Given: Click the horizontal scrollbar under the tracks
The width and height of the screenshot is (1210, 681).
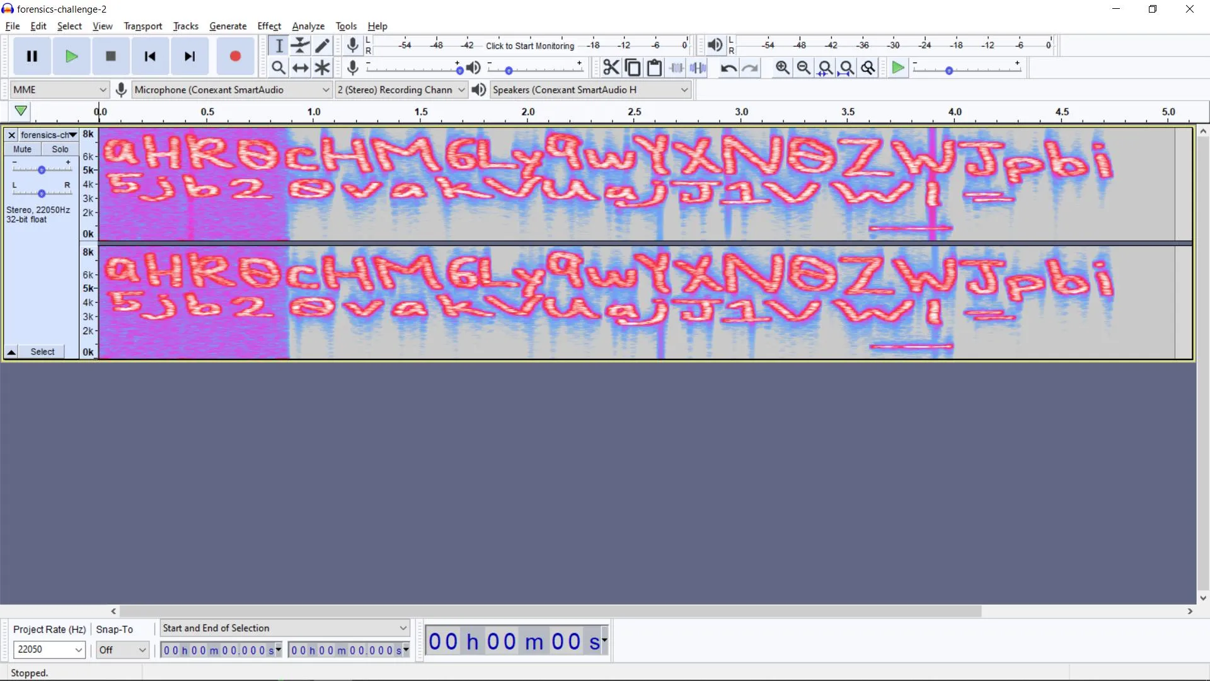Looking at the screenshot, I should point(548,611).
